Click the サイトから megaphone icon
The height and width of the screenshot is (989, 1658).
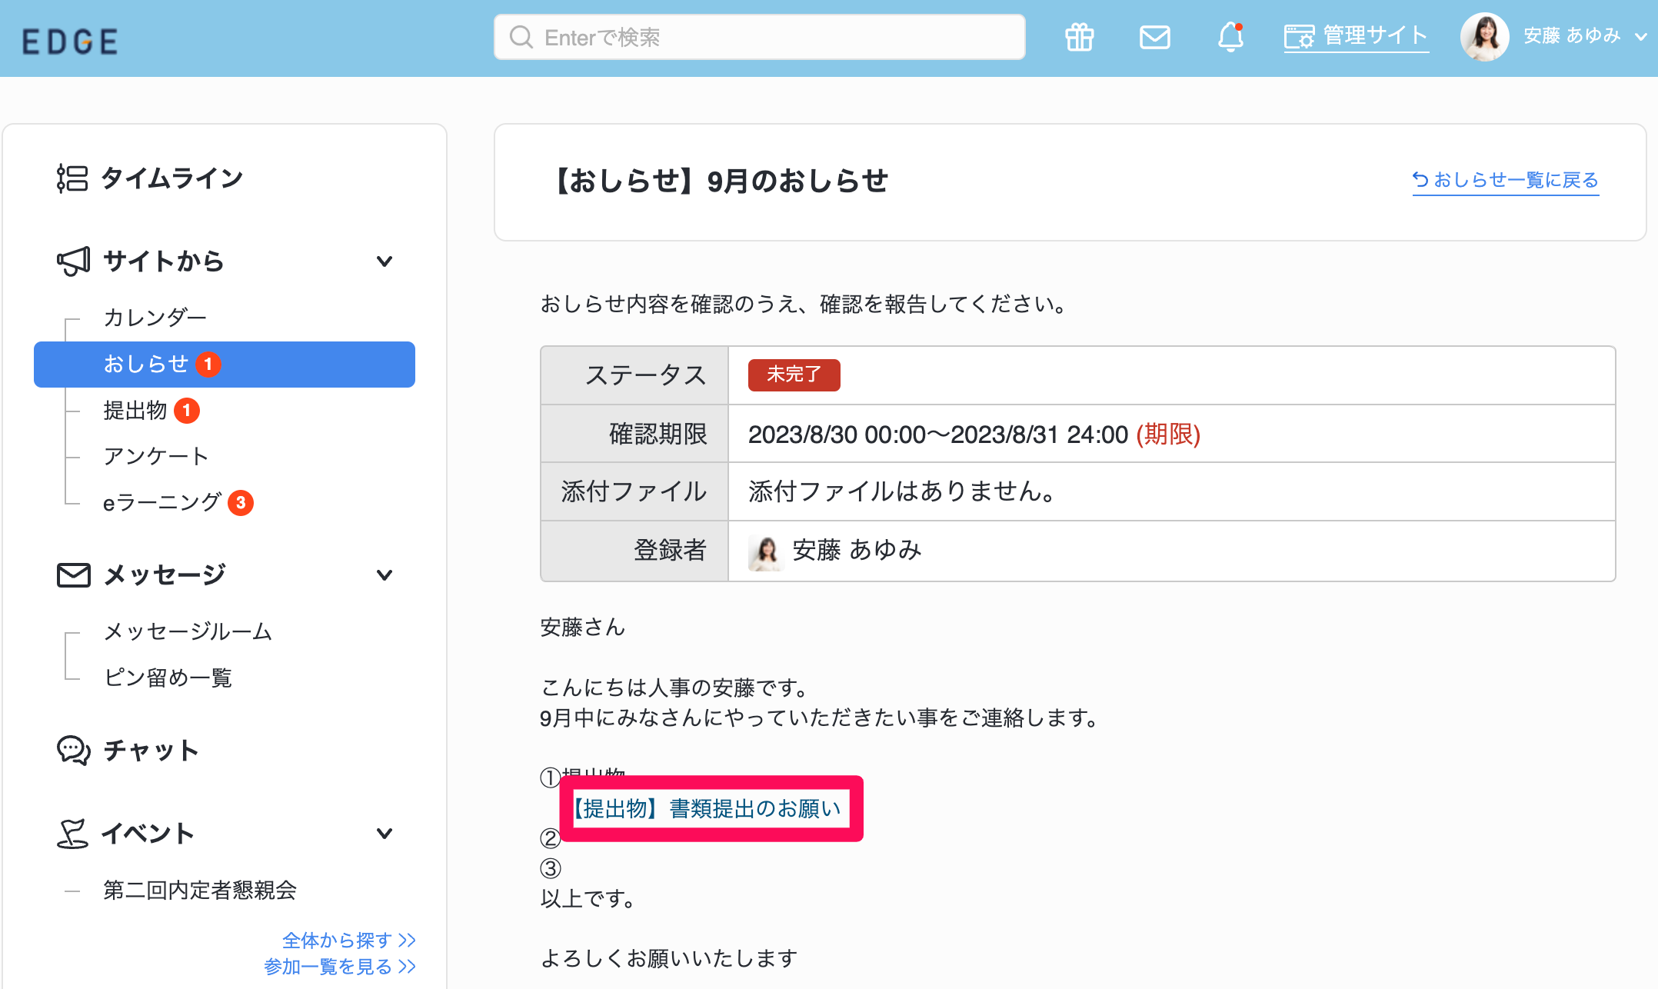[x=73, y=261]
